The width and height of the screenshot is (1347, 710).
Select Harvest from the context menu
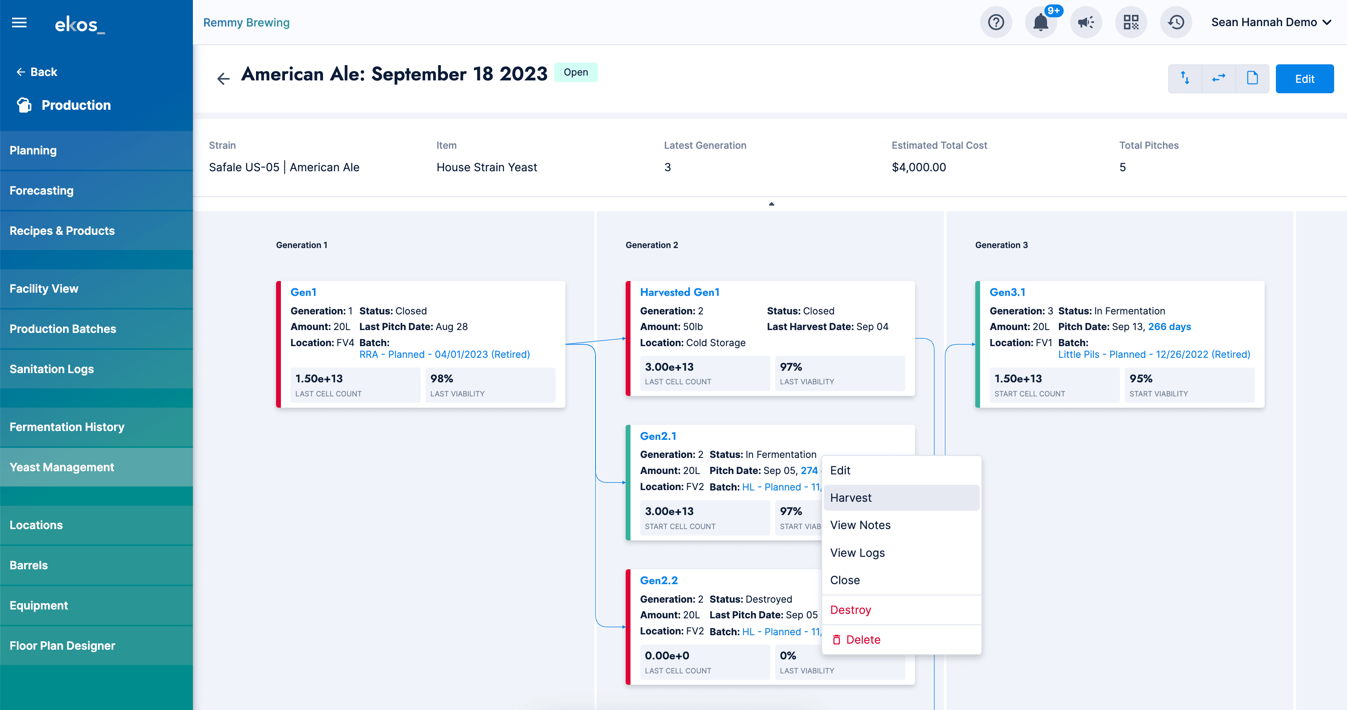[851, 498]
